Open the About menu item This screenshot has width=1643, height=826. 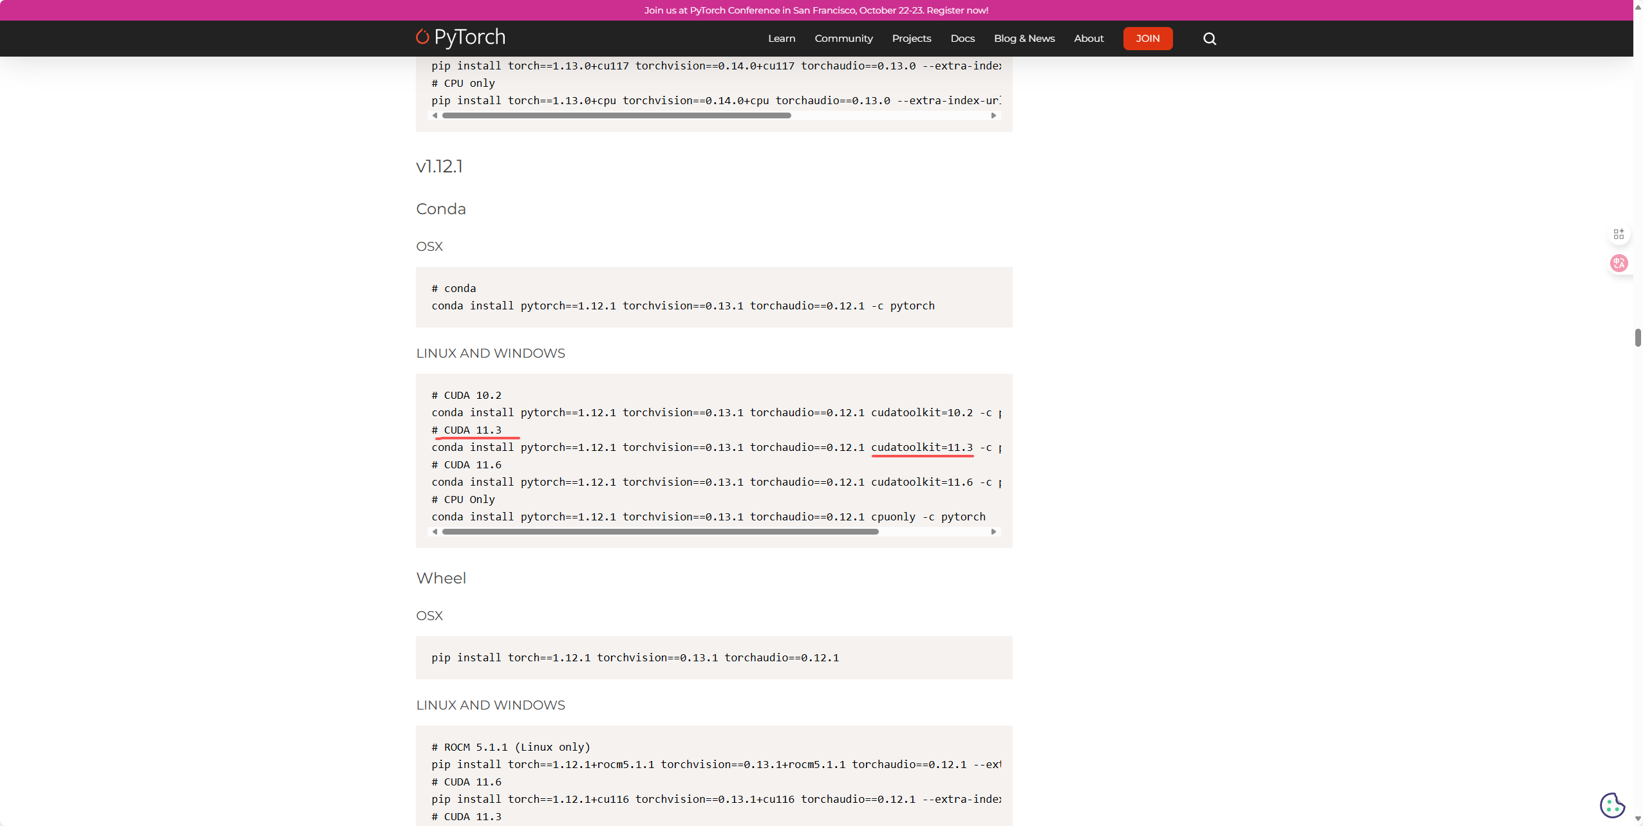click(x=1088, y=39)
